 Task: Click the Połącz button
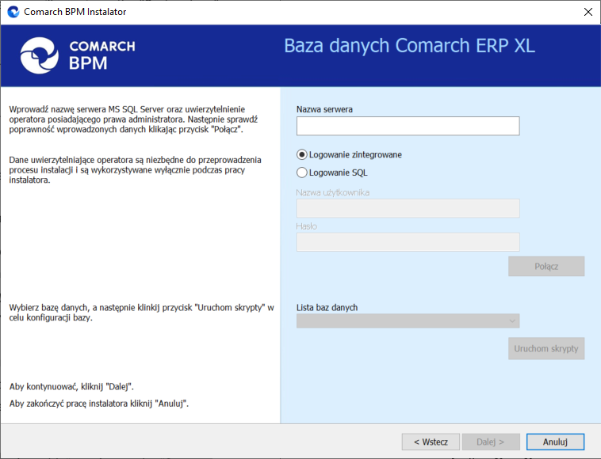point(546,266)
